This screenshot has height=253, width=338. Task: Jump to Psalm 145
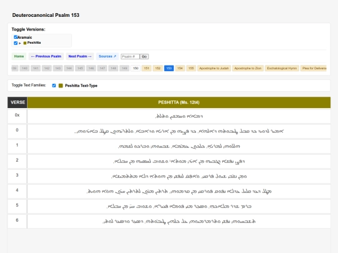pyautogui.click(x=80, y=68)
